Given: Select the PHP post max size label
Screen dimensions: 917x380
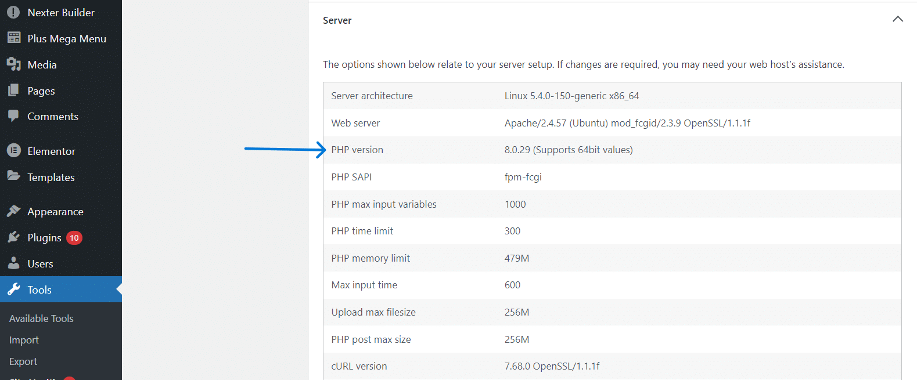Looking at the screenshot, I should [371, 339].
